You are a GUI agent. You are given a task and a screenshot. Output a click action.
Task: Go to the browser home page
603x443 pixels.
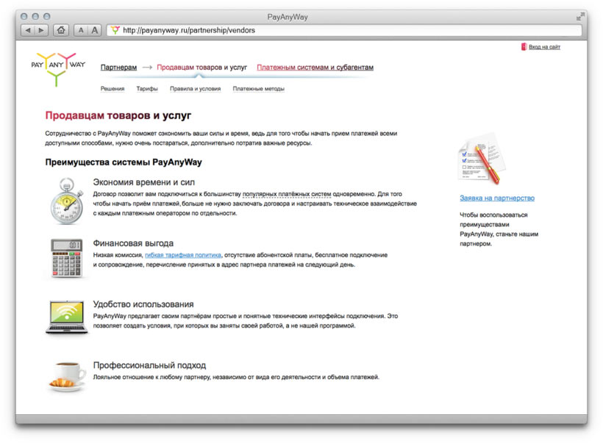click(x=61, y=30)
